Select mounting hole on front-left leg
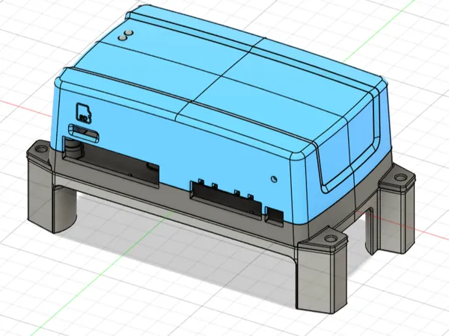The height and width of the screenshot is (336, 449). click(41, 149)
